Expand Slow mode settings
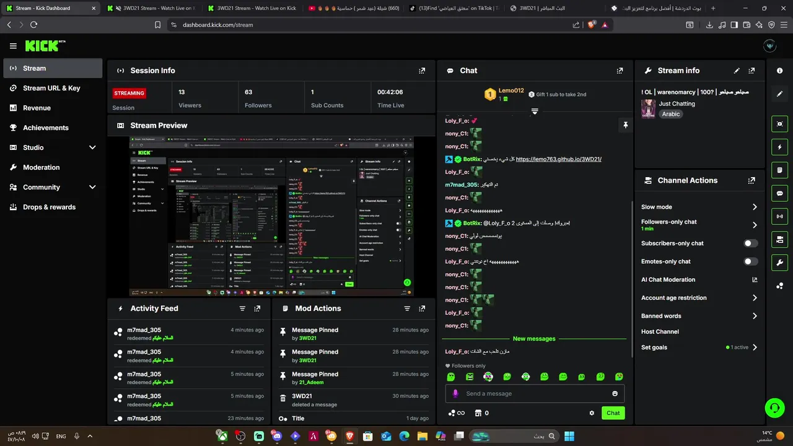The width and height of the screenshot is (793, 446). (x=755, y=207)
